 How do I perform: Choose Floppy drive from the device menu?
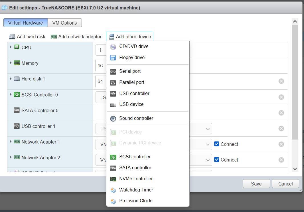(148, 58)
